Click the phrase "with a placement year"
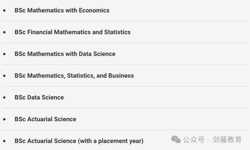Screen dimensions: 250x150 point(111,141)
